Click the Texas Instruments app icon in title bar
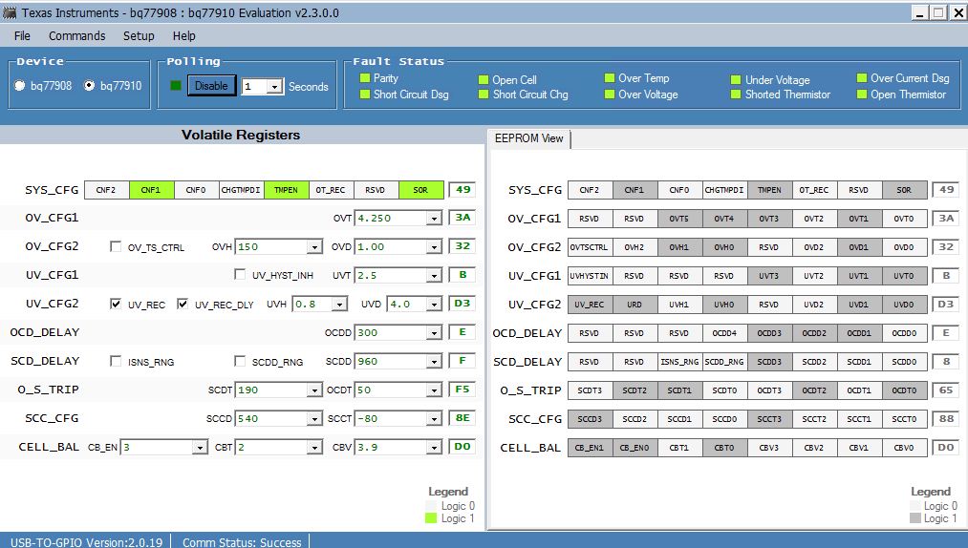Image resolution: width=968 pixels, height=548 pixels. point(10,12)
